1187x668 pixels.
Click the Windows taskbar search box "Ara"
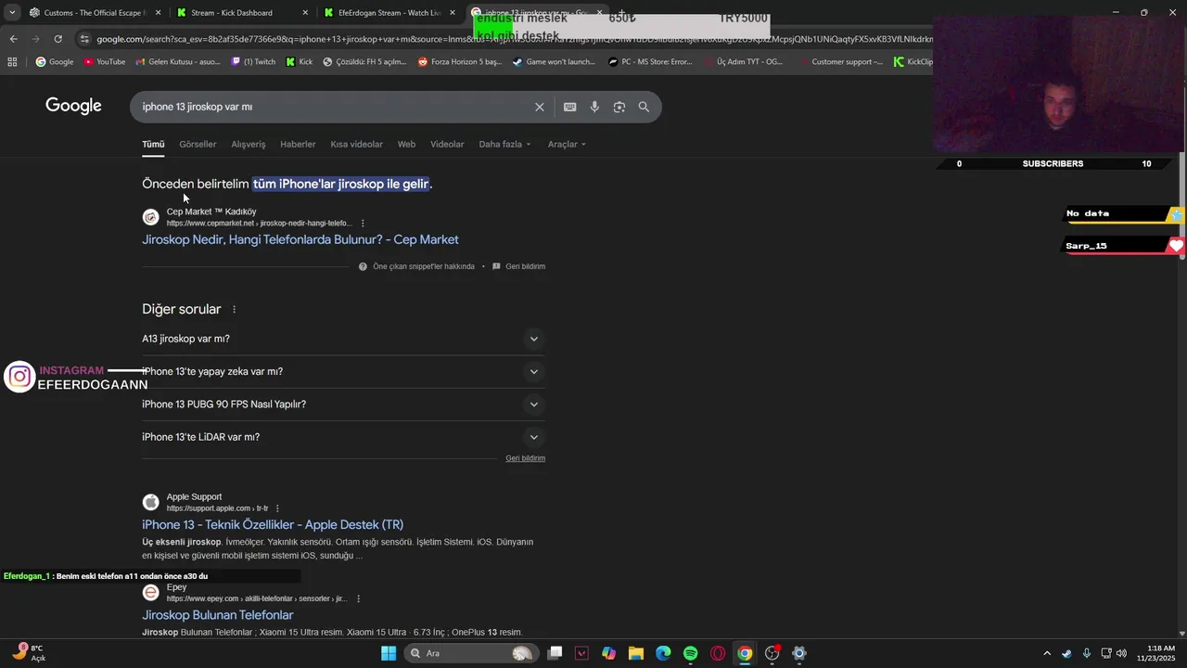(x=473, y=653)
